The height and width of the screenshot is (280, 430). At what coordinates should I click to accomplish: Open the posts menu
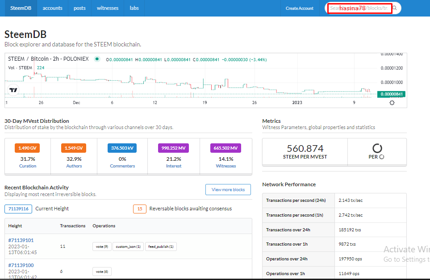[79, 8]
